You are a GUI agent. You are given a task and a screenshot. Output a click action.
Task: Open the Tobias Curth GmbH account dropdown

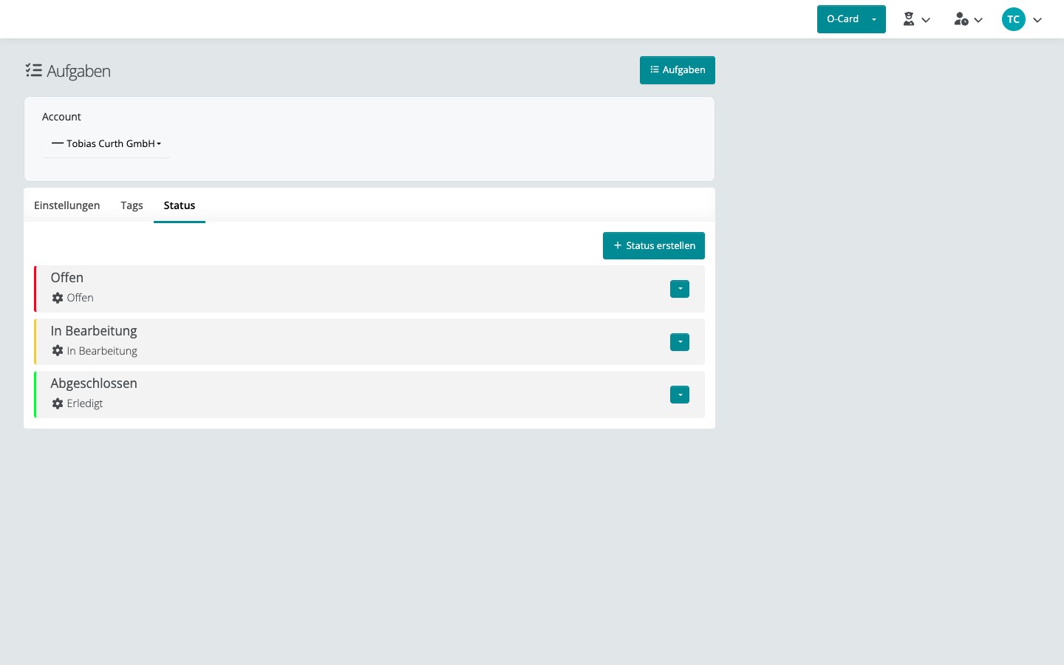coord(106,143)
